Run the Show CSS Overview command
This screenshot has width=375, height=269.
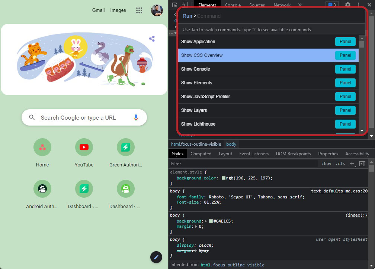pos(268,55)
